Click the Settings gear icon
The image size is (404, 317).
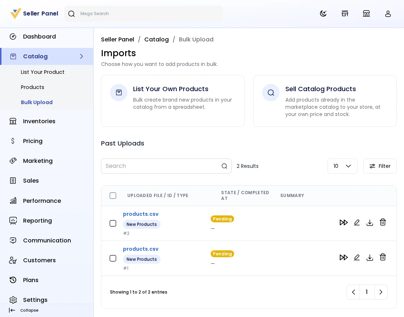point(13,300)
